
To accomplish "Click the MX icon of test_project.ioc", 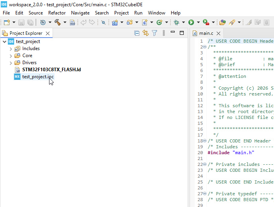I will point(17,77).
